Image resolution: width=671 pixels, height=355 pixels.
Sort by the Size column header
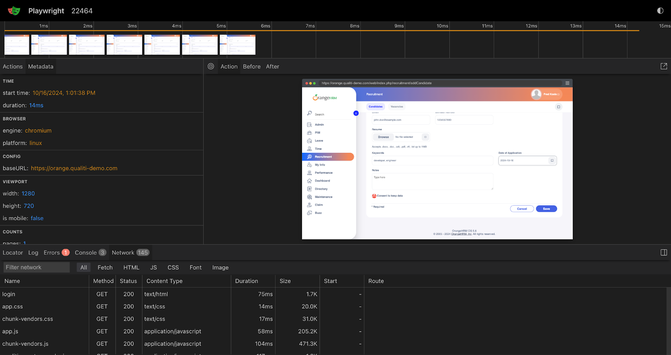pos(297,281)
